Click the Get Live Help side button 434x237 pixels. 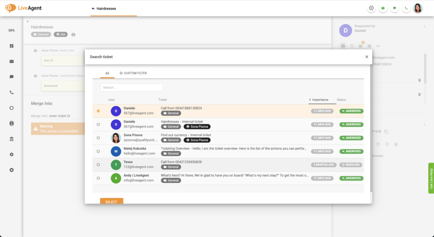click(431, 178)
